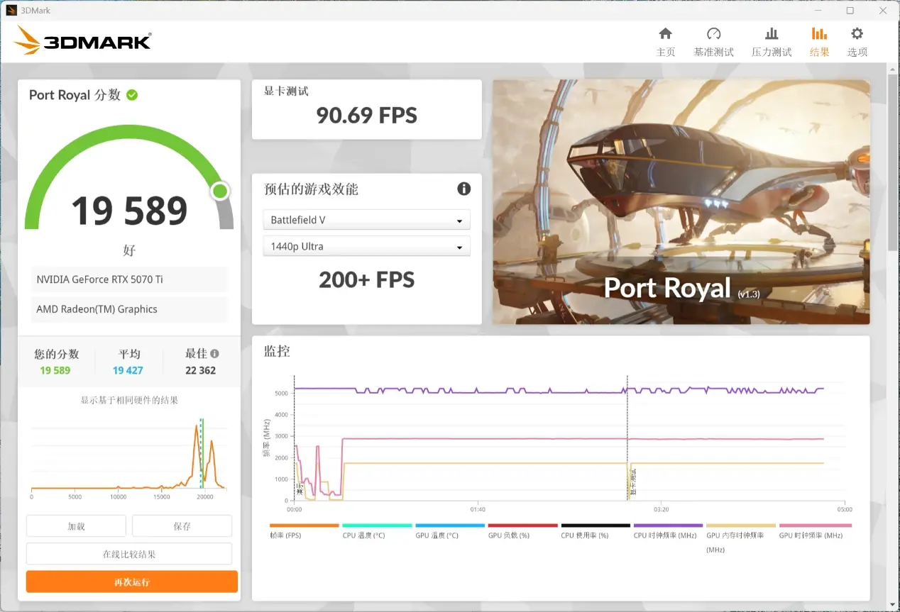Open the 选项 options gear icon

857,33
